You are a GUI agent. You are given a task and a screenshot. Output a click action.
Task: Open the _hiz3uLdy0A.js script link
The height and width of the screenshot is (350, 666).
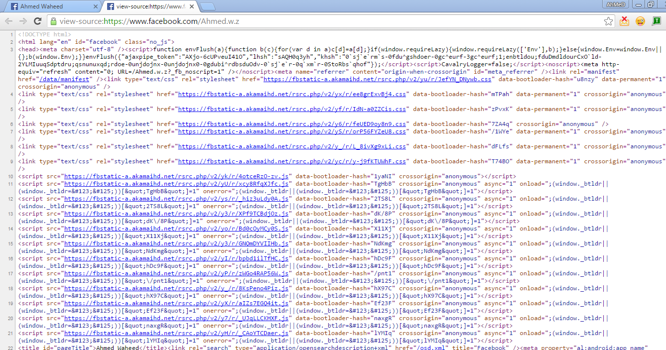click(176, 199)
